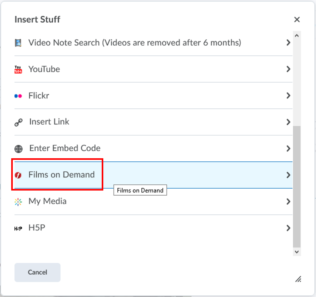
Task: Expand the Insert Link chevron arrow
Action: pyautogui.click(x=288, y=122)
